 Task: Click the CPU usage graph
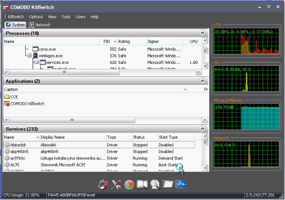(x=246, y=41)
